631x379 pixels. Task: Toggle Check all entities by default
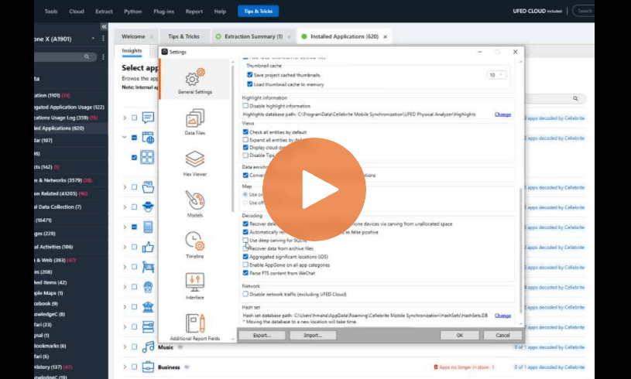(x=245, y=131)
